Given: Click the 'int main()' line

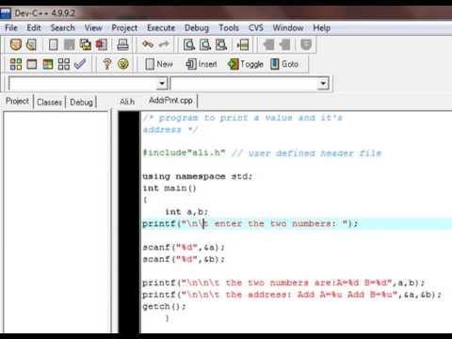Looking at the screenshot, I should point(169,188).
